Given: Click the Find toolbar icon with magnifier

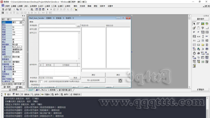Looking at the screenshot, I should [x=32, y=9].
